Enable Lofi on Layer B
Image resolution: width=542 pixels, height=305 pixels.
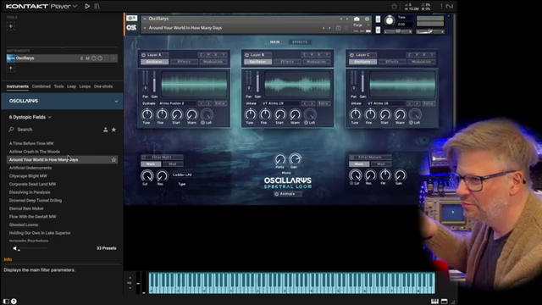[x=306, y=123]
